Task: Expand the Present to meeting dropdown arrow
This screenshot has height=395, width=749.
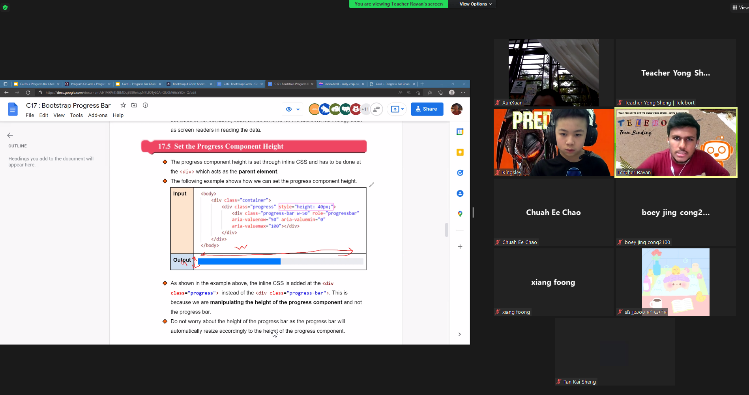Action: [x=402, y=109]
